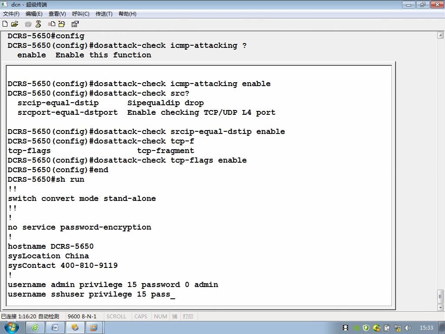The width and height of the screenshot is (445, 334).
Task: Click the 已连接 1:16:20 status entry
Action: [x=18, y=316]
